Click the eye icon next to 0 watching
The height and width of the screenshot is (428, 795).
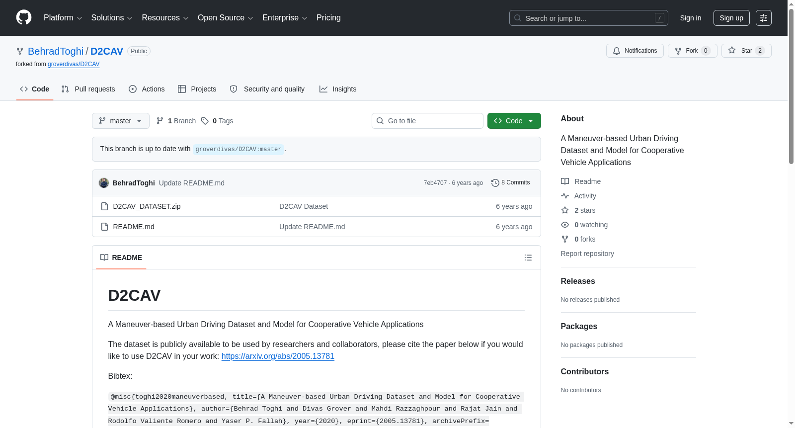pyautogui.click(x=565, y=225)
